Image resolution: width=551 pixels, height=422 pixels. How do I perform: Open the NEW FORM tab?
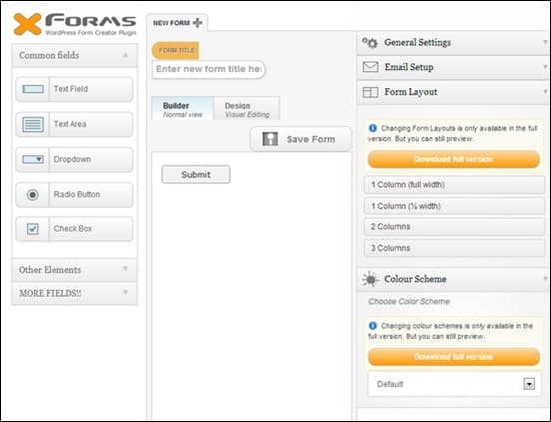pos(177,23)
